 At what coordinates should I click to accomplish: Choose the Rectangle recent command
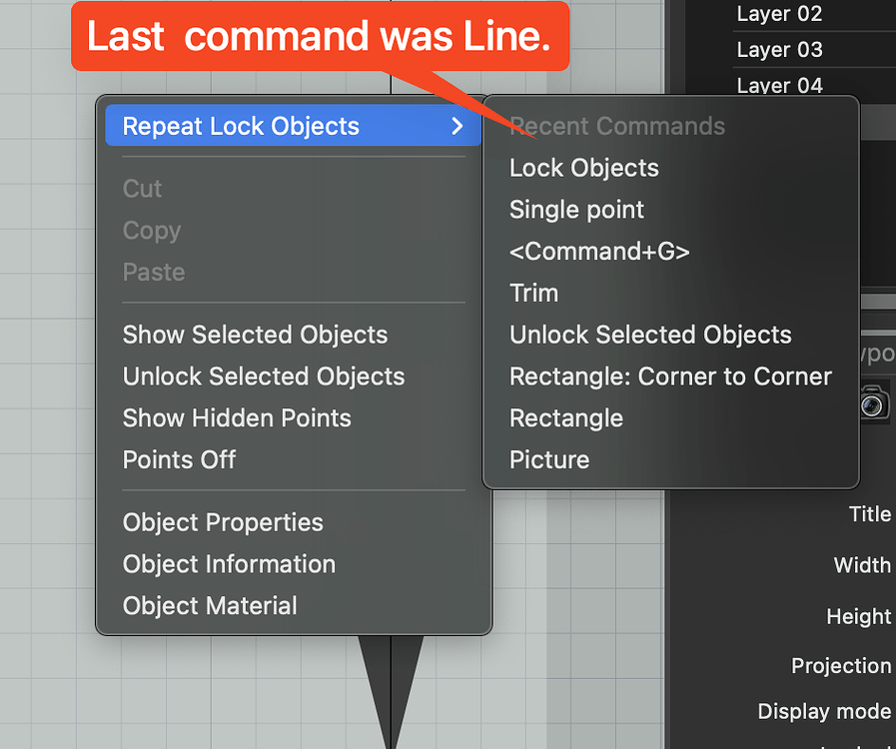565,417
